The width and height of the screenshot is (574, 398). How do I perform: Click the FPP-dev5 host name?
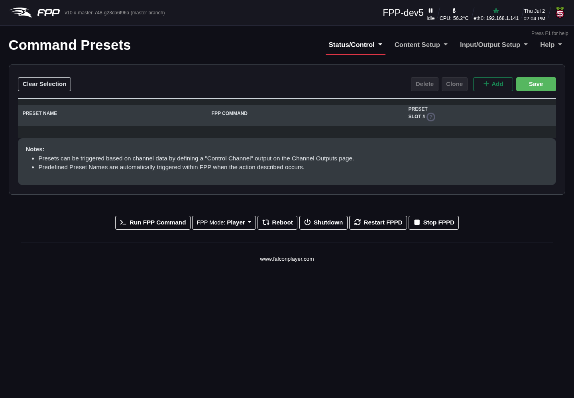(x=403, y=13)
